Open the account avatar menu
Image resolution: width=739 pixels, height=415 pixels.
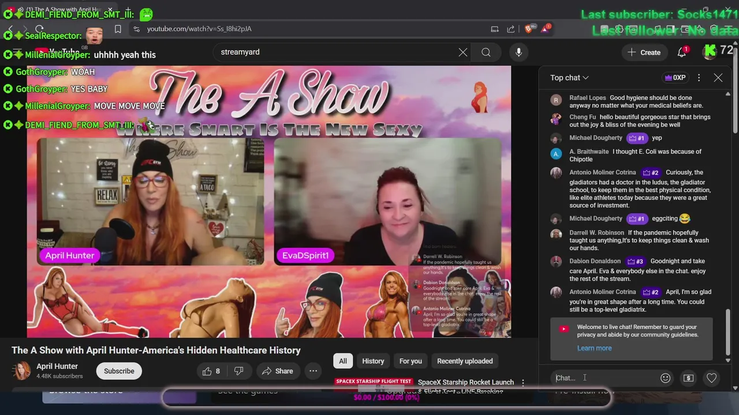click(710, 52)
